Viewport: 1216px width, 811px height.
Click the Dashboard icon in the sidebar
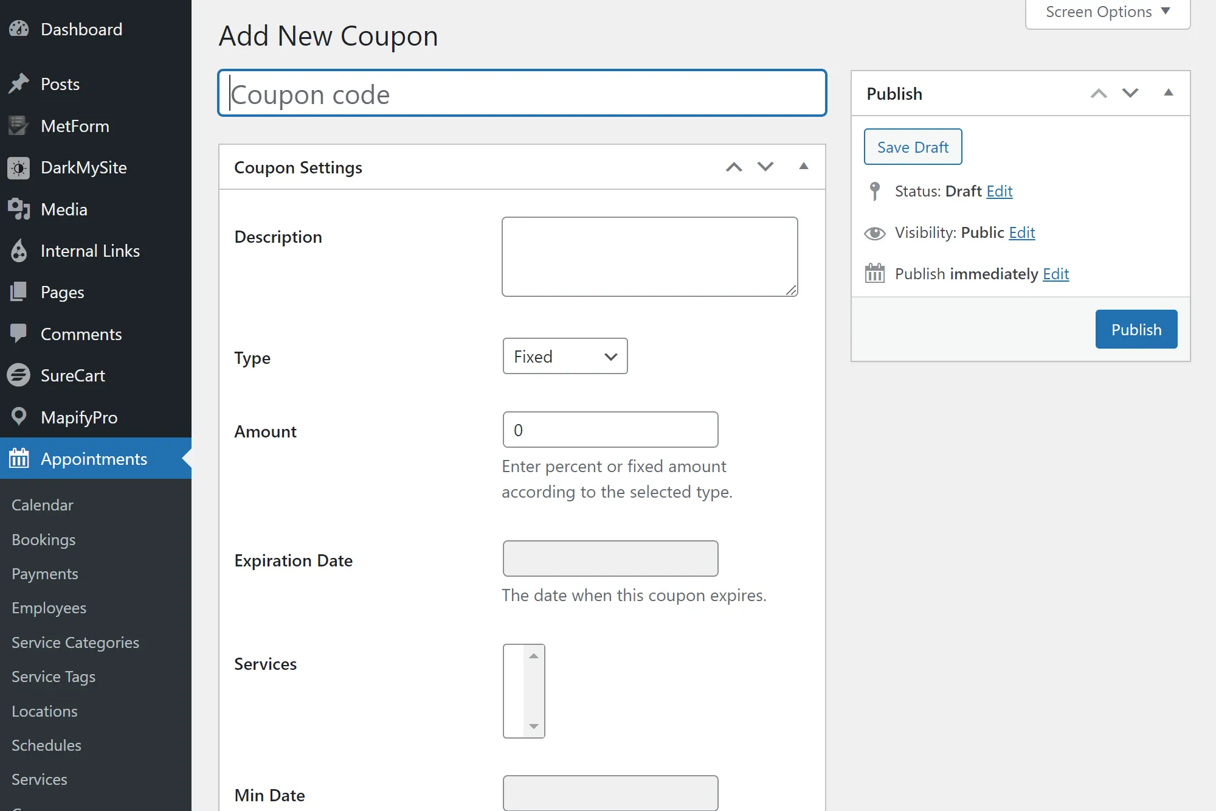coord(19,29)
